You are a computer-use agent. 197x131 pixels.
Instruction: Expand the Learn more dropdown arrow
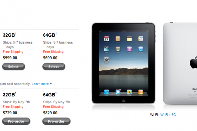pos(51,84)
